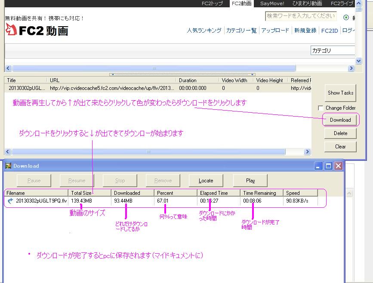Select the vip.cvideocache5.fc2.com URL cell
Viewport: 373px width, 283px height.
(x=112, y=88)
